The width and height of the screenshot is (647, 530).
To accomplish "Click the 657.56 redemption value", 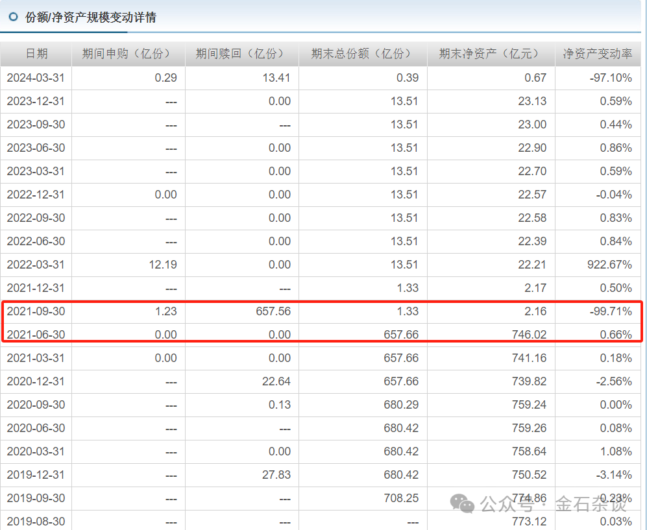I will point(273,311).
